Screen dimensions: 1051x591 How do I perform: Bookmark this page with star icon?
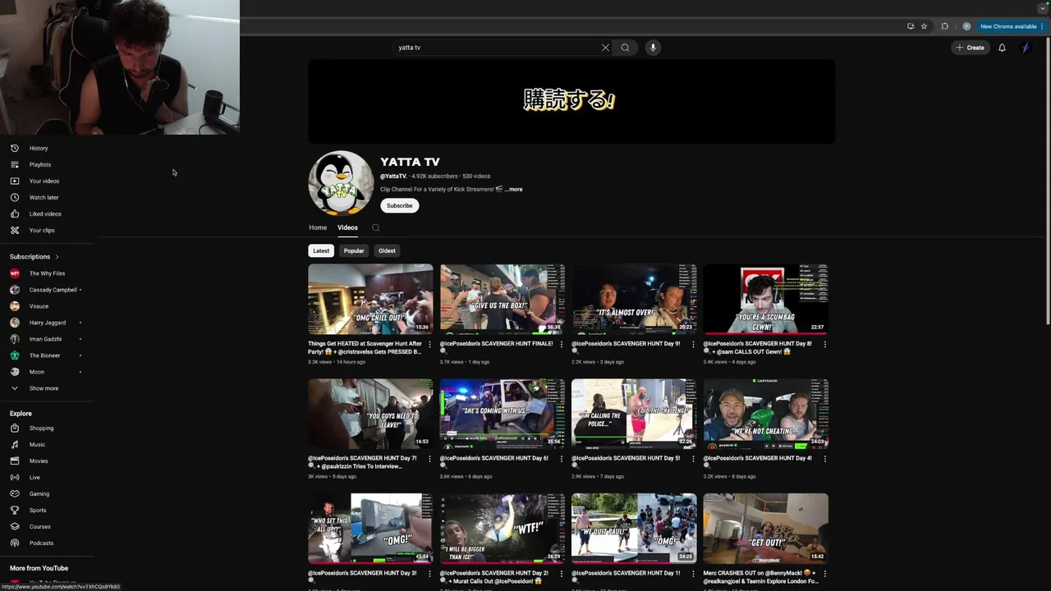(924, 26)
